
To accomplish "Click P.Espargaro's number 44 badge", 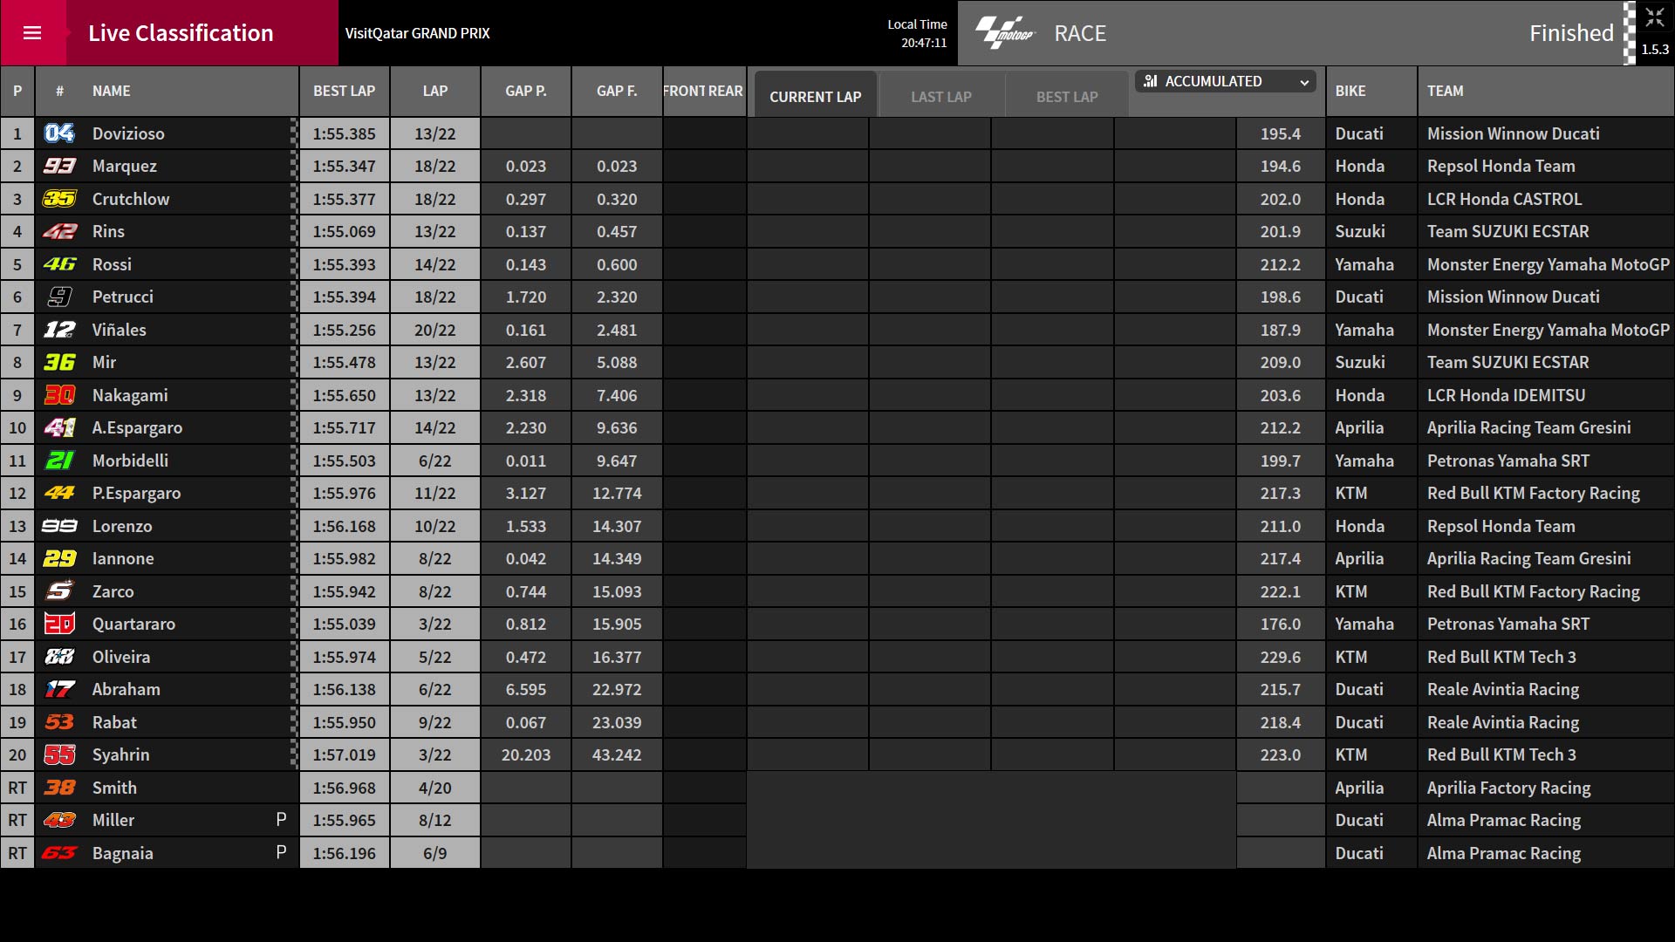I will (x=59, y=493).
